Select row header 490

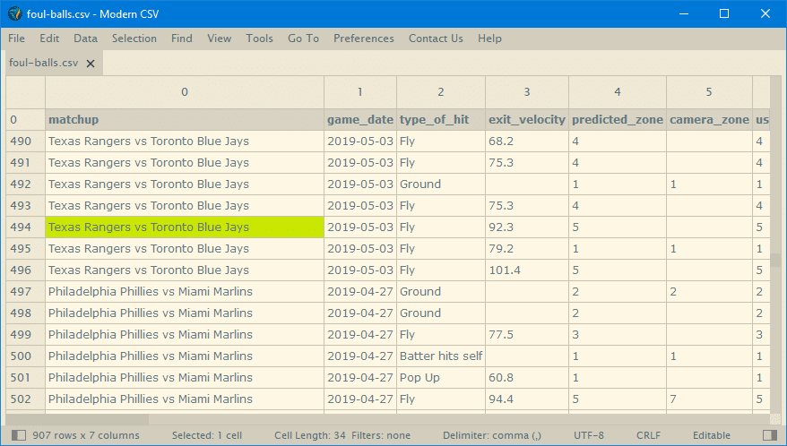pyautogui.click(x=26, y=142)
